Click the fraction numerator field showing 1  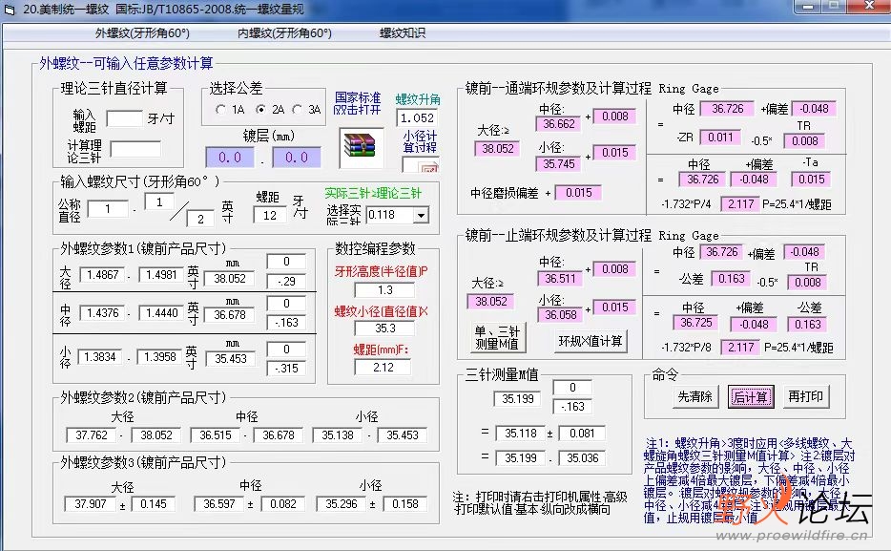click(x=159, y=201)
